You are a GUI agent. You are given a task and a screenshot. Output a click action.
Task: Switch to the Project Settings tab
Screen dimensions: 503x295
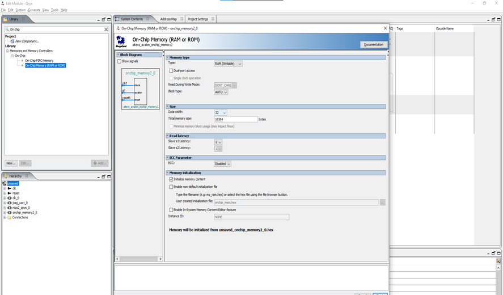coord(198,19)
